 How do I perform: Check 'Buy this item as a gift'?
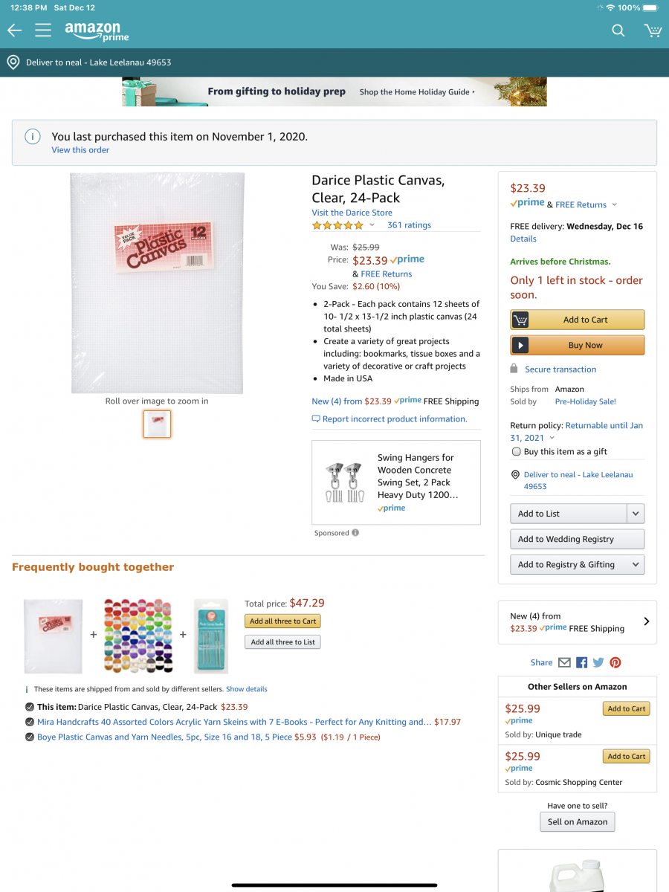516,451
